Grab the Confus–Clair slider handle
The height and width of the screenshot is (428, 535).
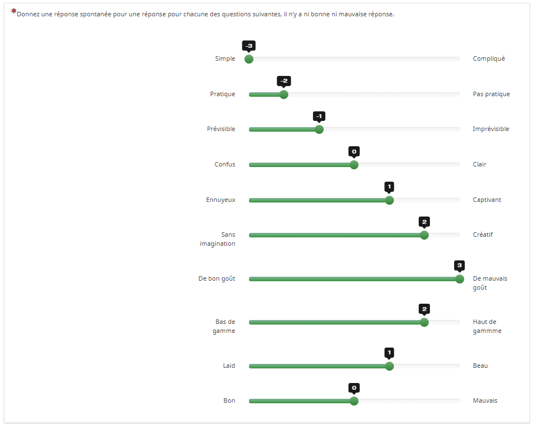[x=354, y=165]
